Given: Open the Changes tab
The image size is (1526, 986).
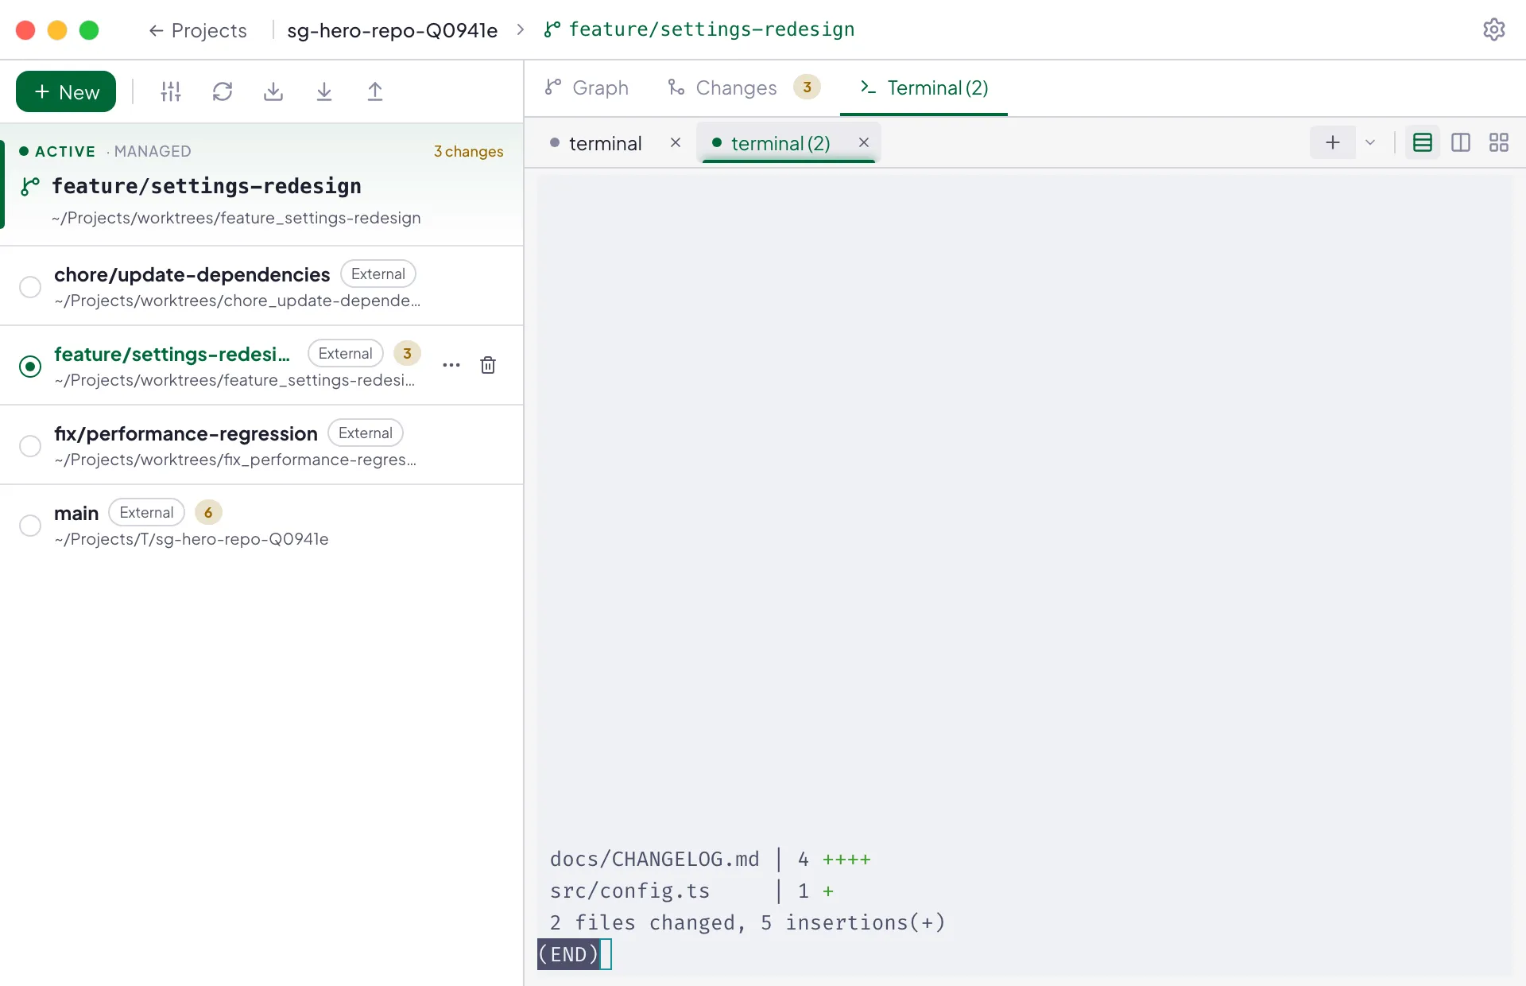Looking at the screenshot, I should coord(743,87).
